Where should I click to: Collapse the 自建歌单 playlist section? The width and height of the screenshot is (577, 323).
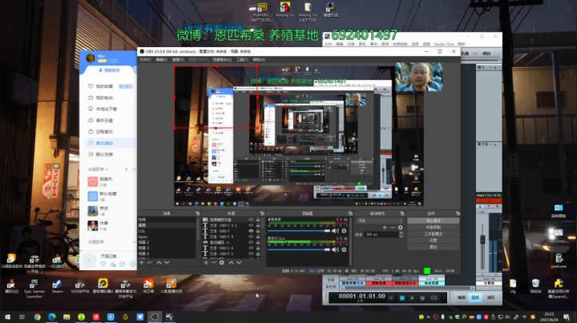[x=134, y=169]
